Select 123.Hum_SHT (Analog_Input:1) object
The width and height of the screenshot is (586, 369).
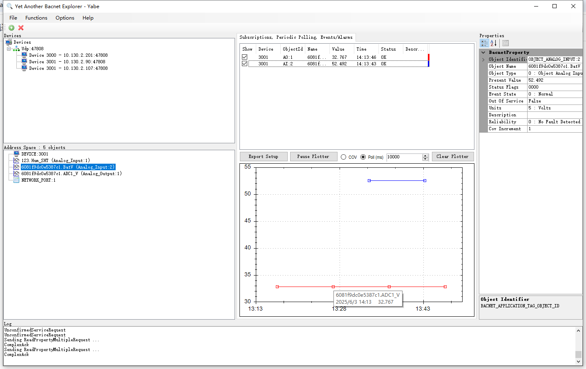pos(56,160)
